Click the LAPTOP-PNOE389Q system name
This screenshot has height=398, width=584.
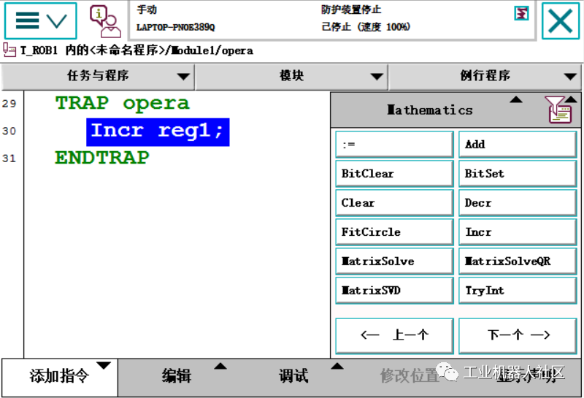[176, 27]
